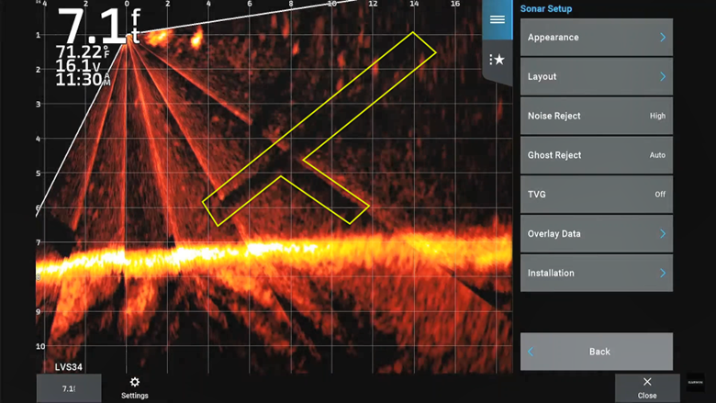Open the hamburger menu tab
This screenshot has height=403, width=716.
tap(497, 20)
